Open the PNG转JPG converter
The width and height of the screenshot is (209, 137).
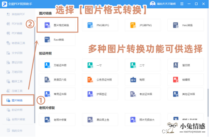pos(100,25)
